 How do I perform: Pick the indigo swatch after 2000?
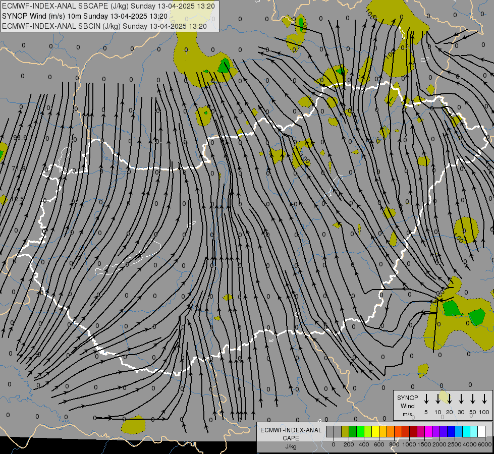click(x=443, y=431)
